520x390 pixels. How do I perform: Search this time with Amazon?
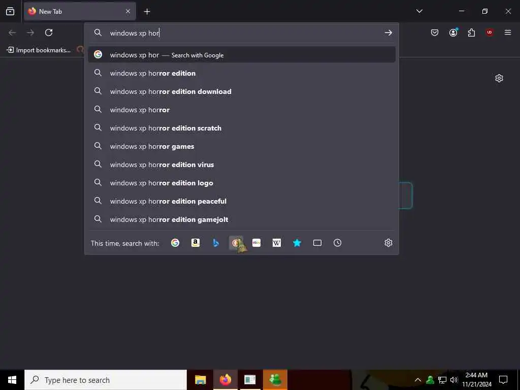click(196, 243)
